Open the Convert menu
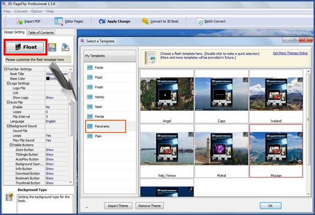 pyautogui.click(x=21, y=11)
